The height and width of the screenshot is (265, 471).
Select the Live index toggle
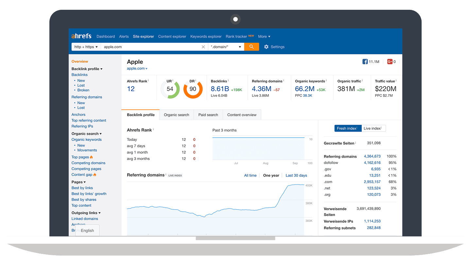[x=374, y=128]
